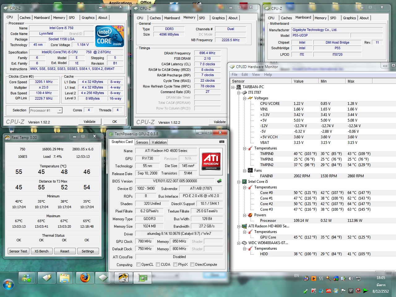Toggle the PhysX checkbox in GPU-Z
The width and height of the screenshot is (396, 297).
coord(175,265)
